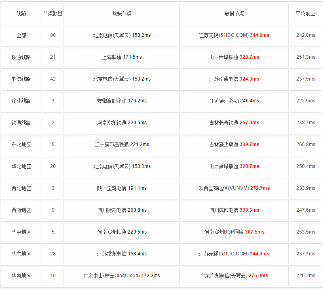Click the 节点数量 column header
The width and height of the screenshot is (323, 289).
coord(53,13)
